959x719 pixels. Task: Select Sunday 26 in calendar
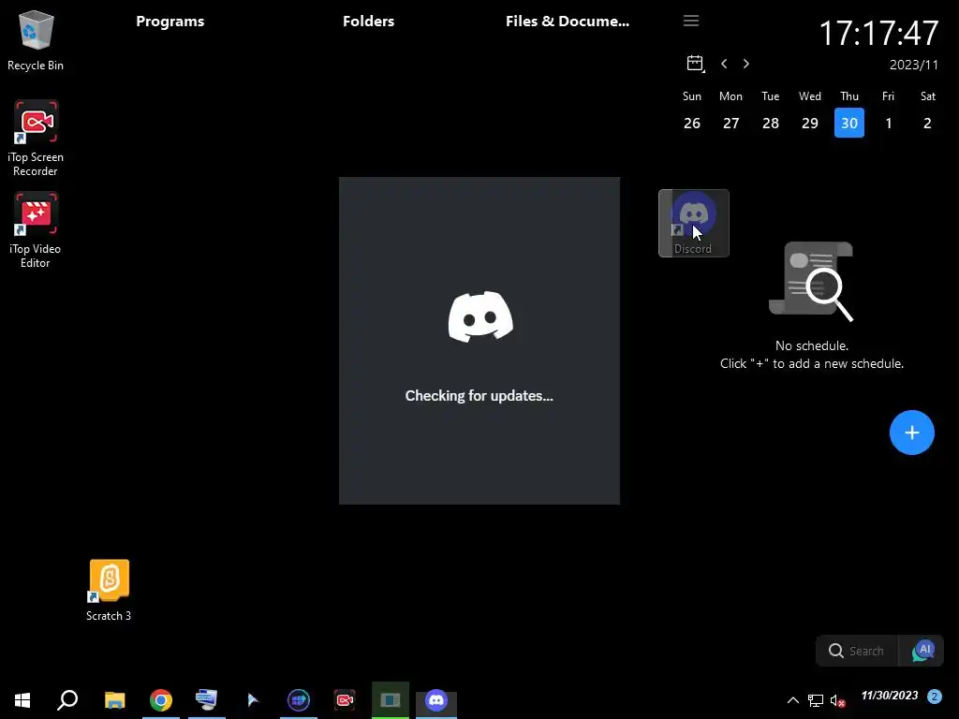692,123
